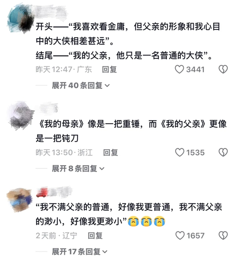Open second commenter's gray avatar
Image resolution: width=238 pixels, height=258 pixels.
pos(20,115)
